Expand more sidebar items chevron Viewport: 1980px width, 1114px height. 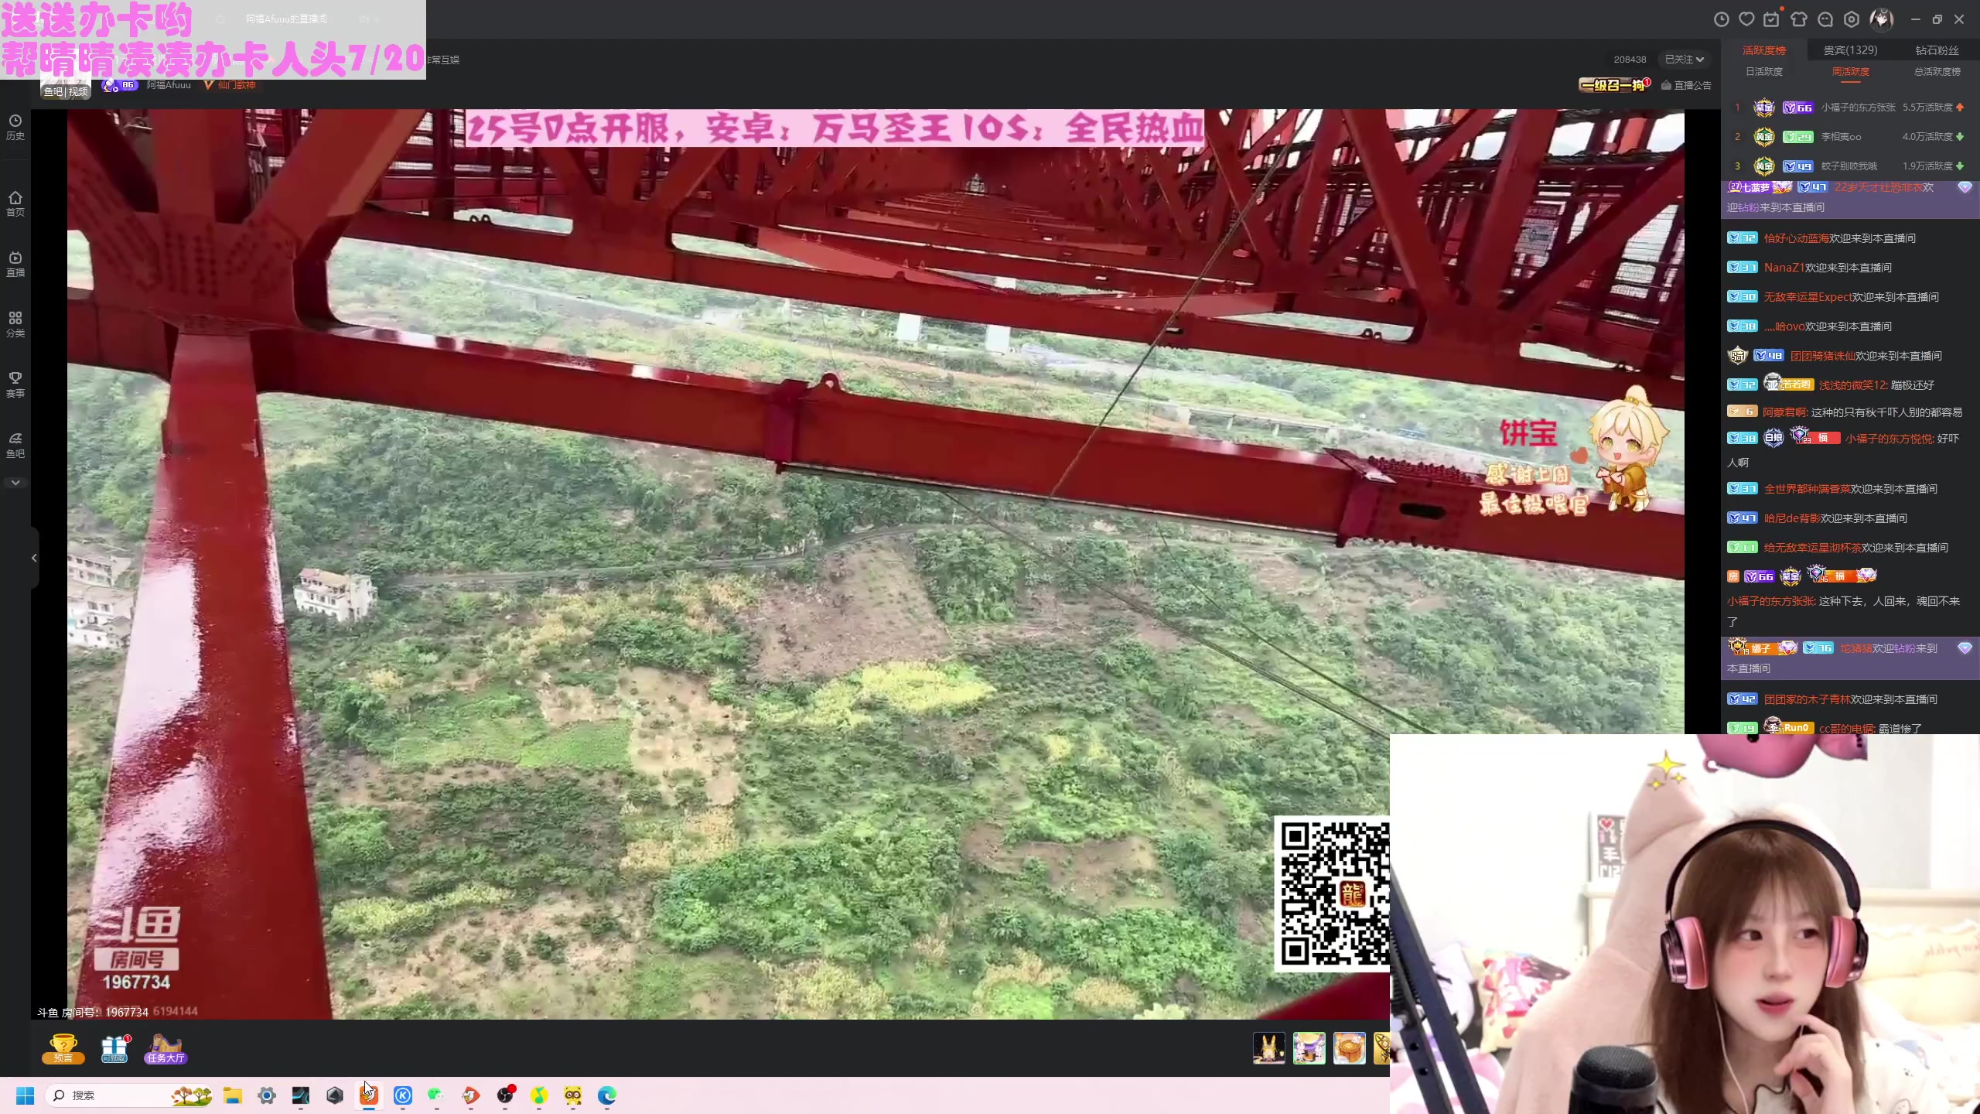coord(15,483)
